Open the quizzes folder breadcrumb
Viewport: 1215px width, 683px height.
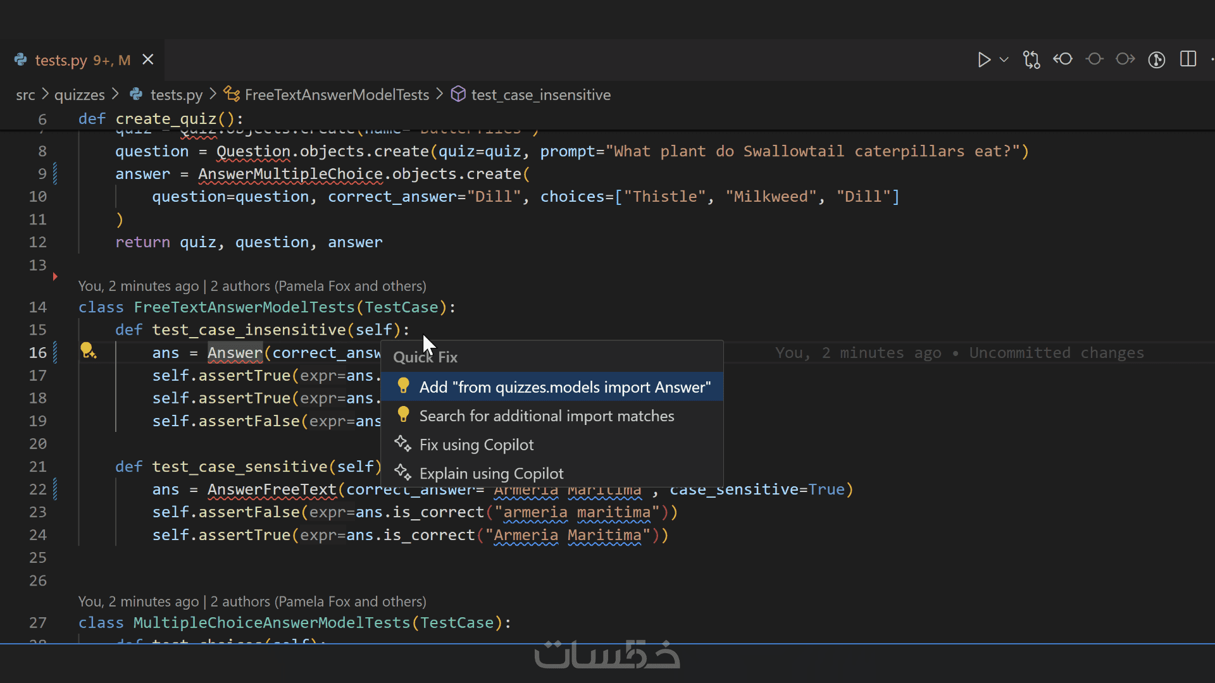tap(79, 95)
